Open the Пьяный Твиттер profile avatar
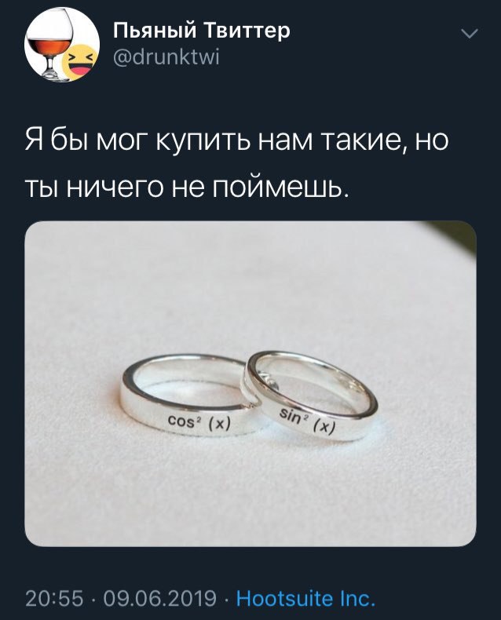501x620 pixels. pyautogui.click(x=62, y=44)
